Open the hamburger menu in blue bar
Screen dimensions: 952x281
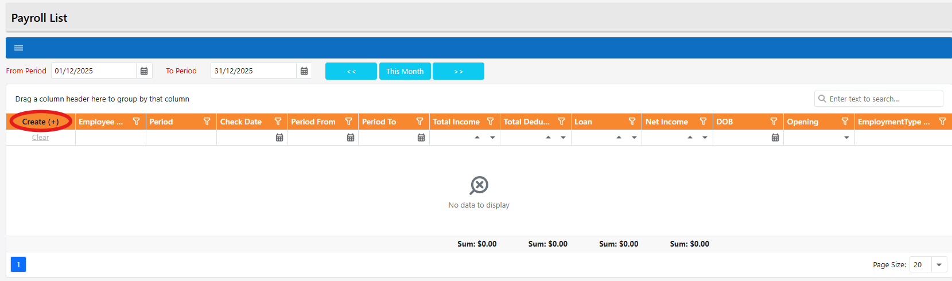coord(18,48)
